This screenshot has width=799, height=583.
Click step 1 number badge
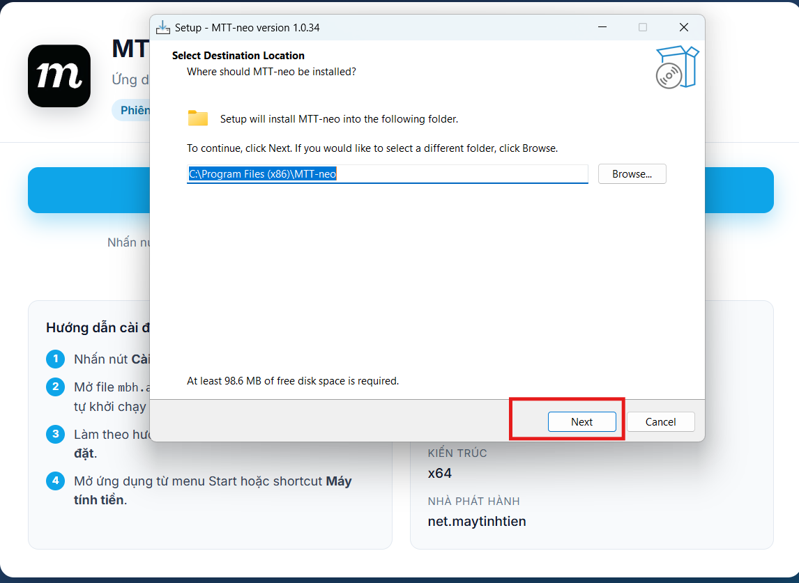[x=56, y=359]
